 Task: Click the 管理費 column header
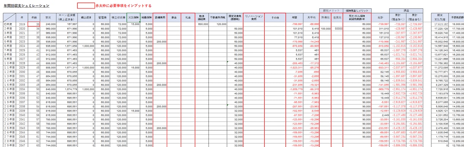(x=102, y=17)
